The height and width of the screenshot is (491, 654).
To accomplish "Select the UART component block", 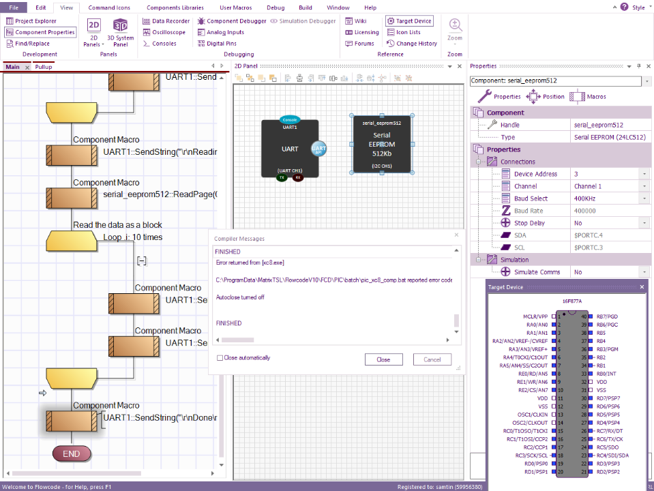I will point(290,149).
